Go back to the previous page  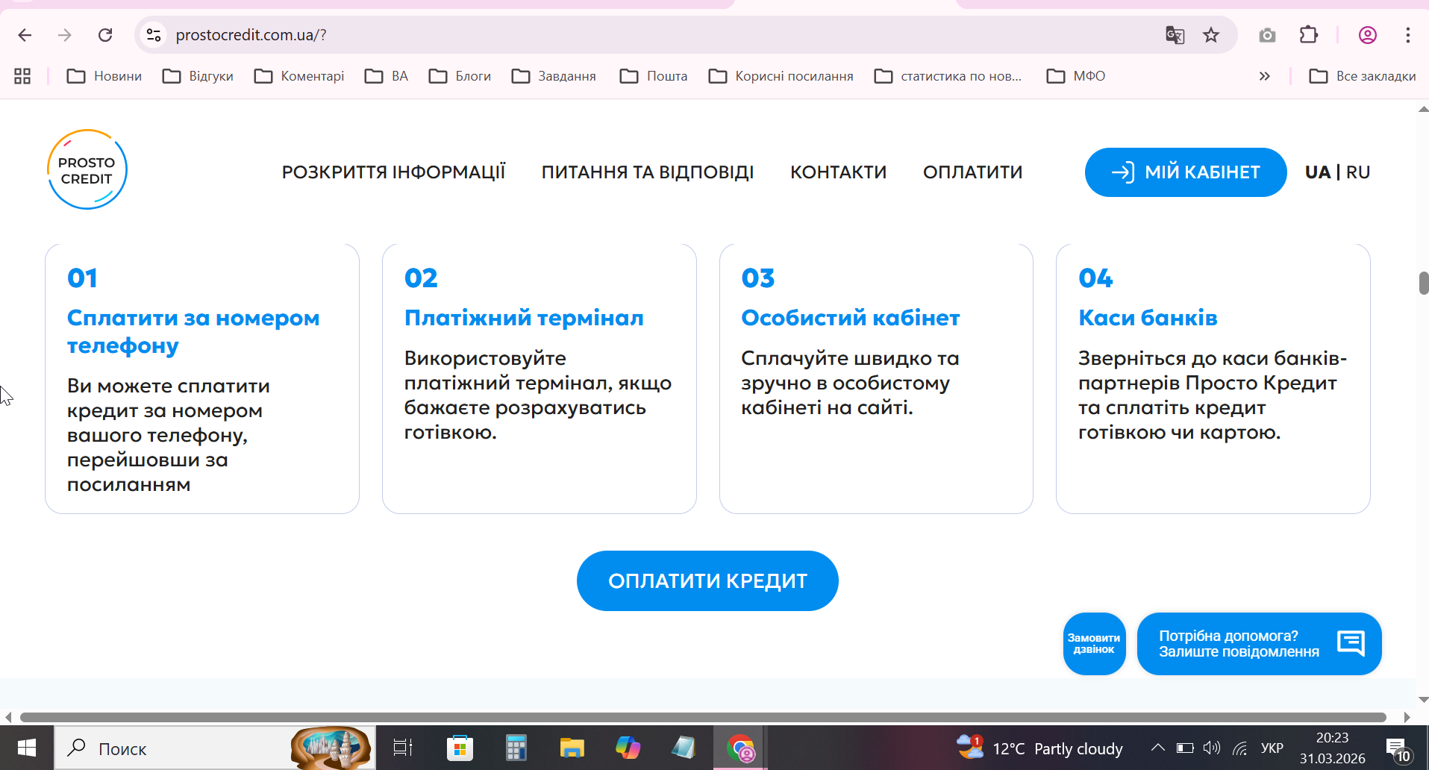25,35
